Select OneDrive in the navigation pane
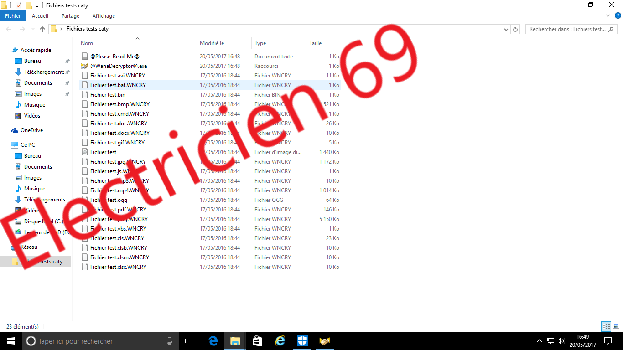 (x=31, y=130)
